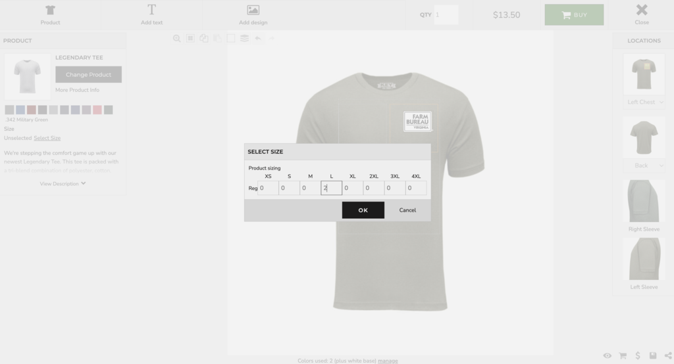Open the Back location dropdown
The height and width of the screenshot is (364, 674).
coord(644,166)
